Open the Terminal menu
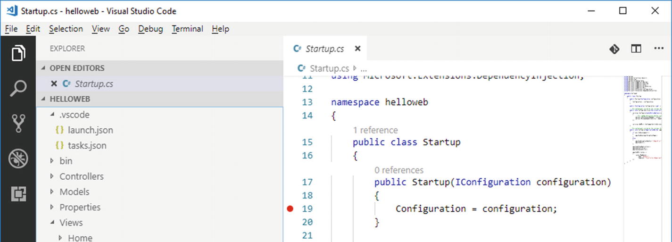This screenshot has height=242, width=672. click(187, 29)
